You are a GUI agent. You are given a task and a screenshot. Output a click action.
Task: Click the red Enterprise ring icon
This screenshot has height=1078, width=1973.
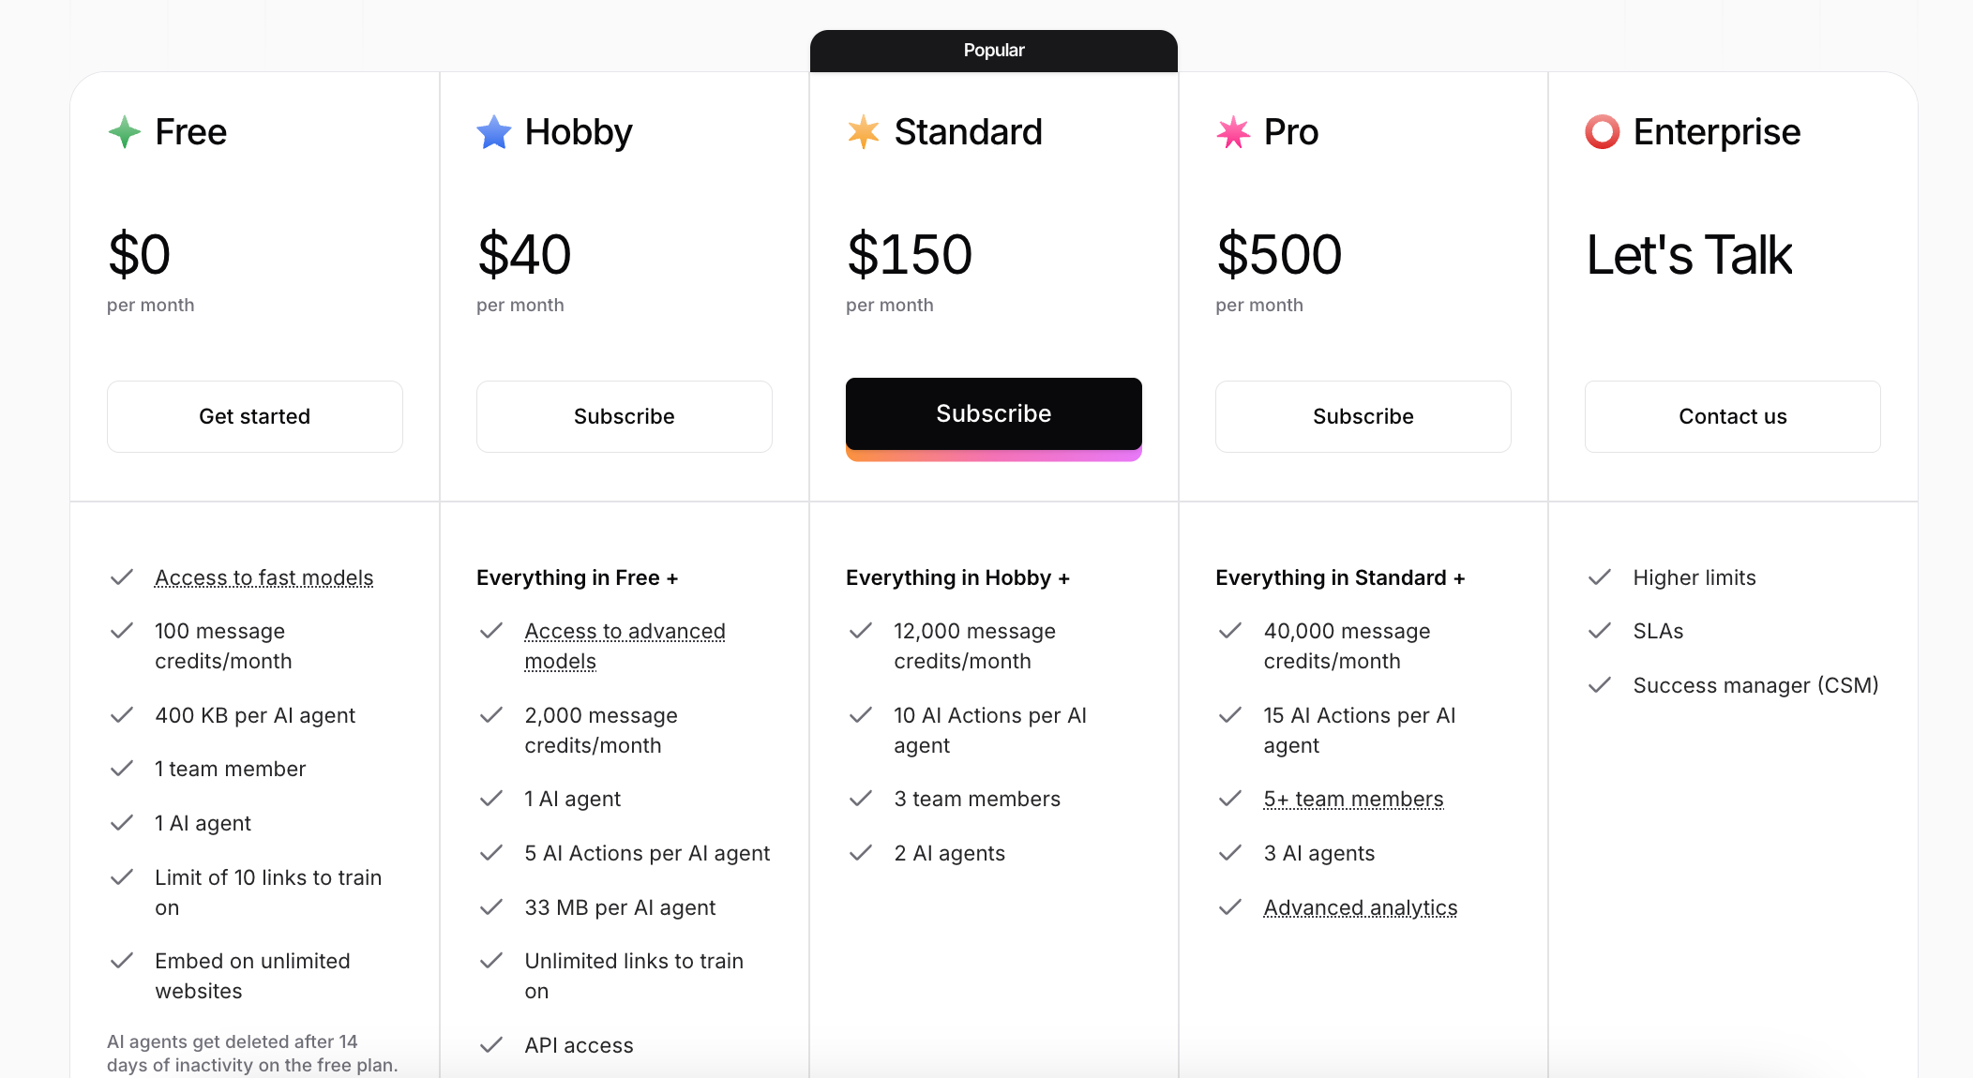click(1603, 132)
